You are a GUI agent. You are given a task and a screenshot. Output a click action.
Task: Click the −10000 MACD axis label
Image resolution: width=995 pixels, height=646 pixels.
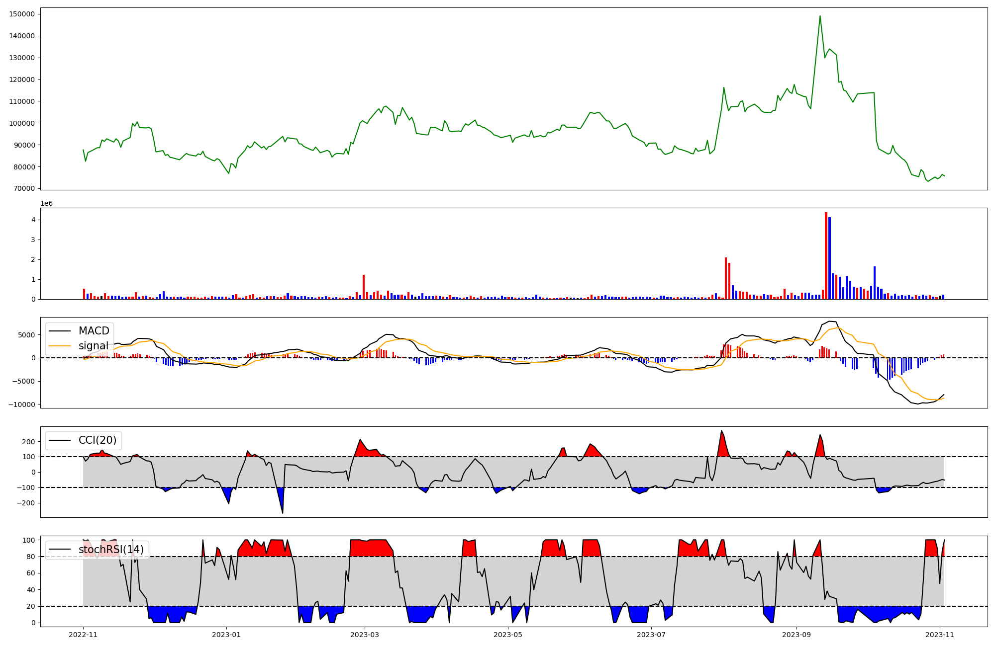click(x=21, y=404)
